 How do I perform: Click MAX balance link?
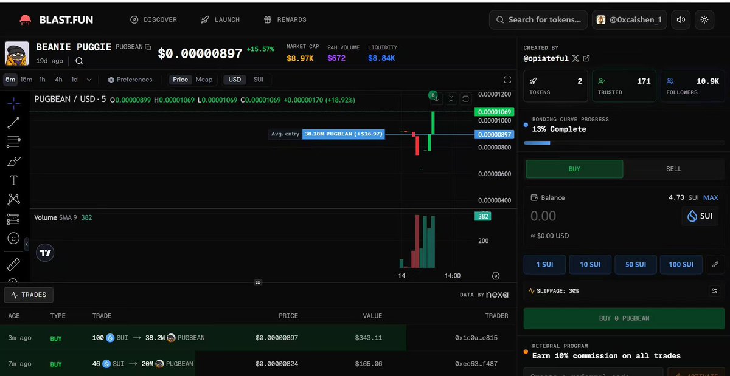pyautogui.click(x=711, y=197)
